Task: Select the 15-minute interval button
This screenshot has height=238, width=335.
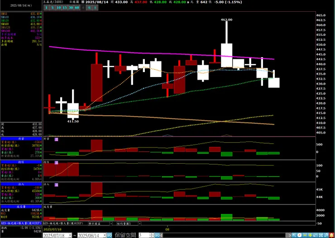Action: 65,8
